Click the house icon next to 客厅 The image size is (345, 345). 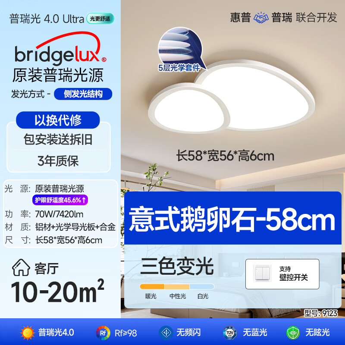pyautogui.click(x=21, y=267)
